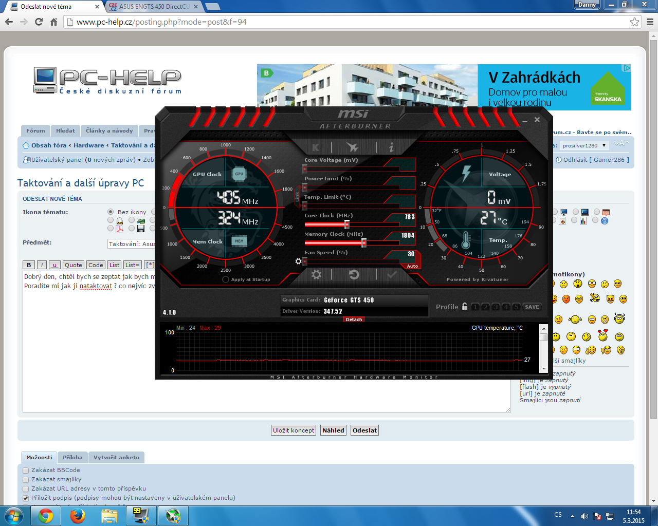Uncheck Přiložit podpis checkbox
Viewport: 658px width, 526px height.
point(26,498)
